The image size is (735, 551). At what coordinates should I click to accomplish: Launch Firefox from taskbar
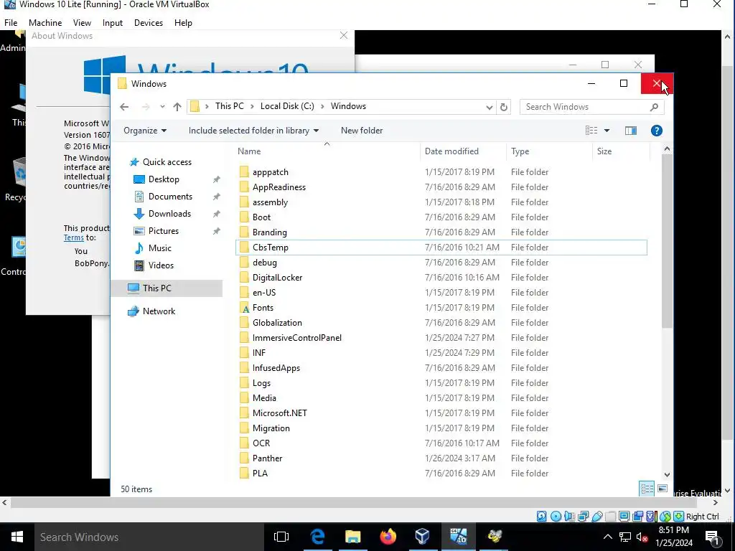coord(388,537)
